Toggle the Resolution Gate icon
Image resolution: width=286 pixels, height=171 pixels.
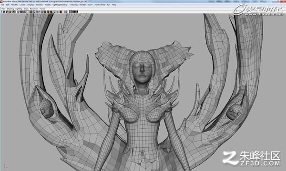tap(25, 12)
